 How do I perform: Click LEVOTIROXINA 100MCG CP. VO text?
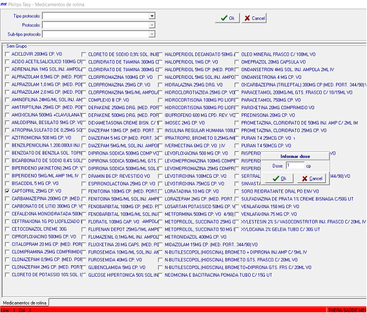(x=195, y=176)
